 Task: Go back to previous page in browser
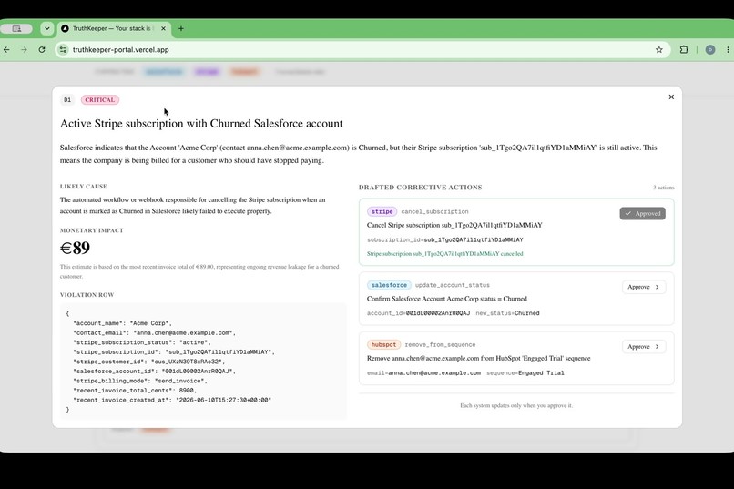(6, 49)
